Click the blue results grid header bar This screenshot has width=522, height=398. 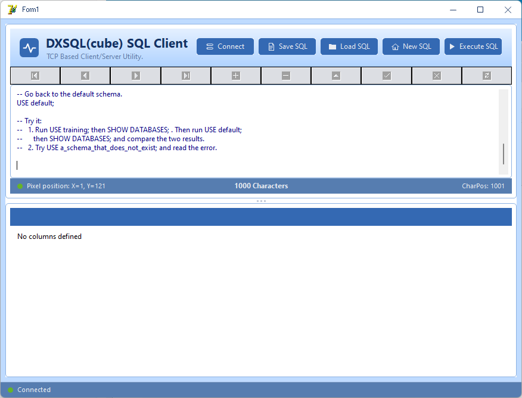[260, 217]
